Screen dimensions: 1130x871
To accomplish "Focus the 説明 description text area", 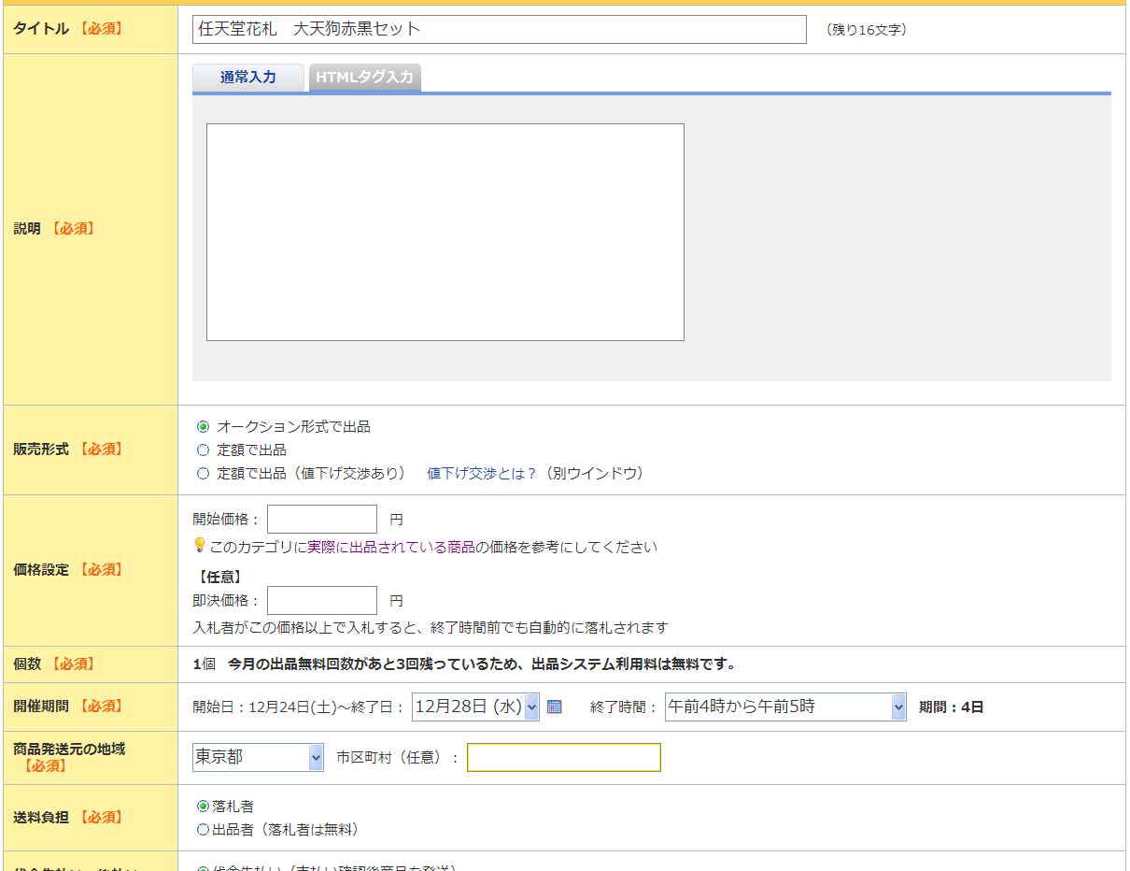I will click(x=445, y=232).
